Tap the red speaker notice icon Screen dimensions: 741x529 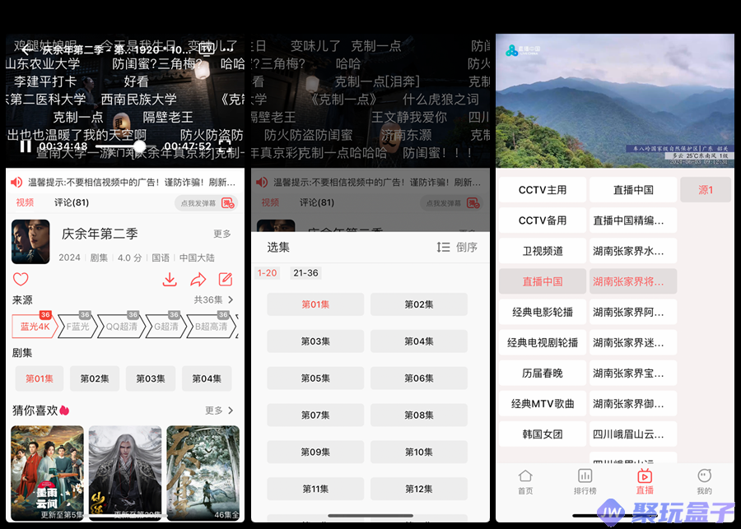pos(16,182)
